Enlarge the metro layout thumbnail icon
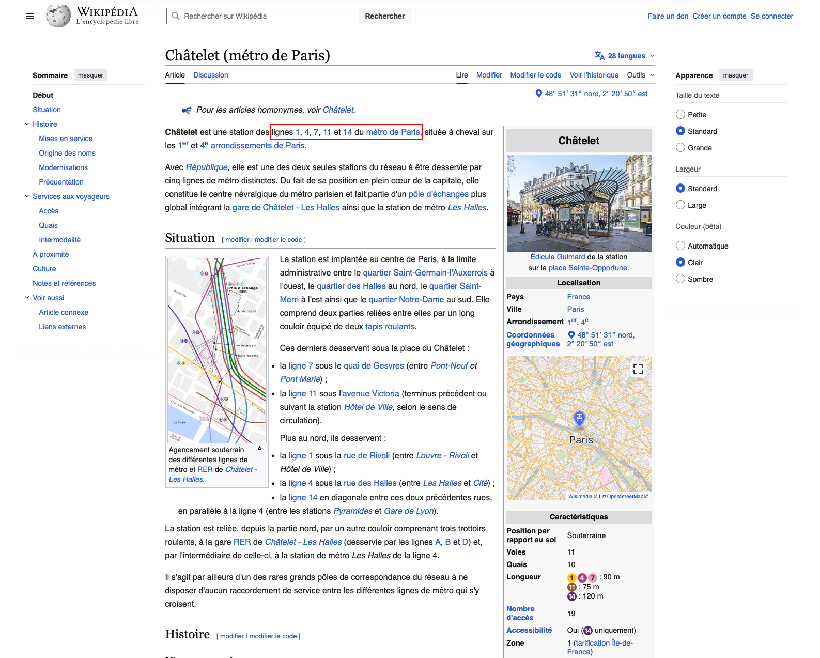This screenshot has width=820, height=658. point(261,448)
